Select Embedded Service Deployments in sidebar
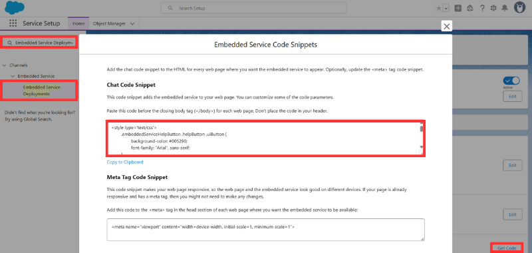 tap(41, 91)
